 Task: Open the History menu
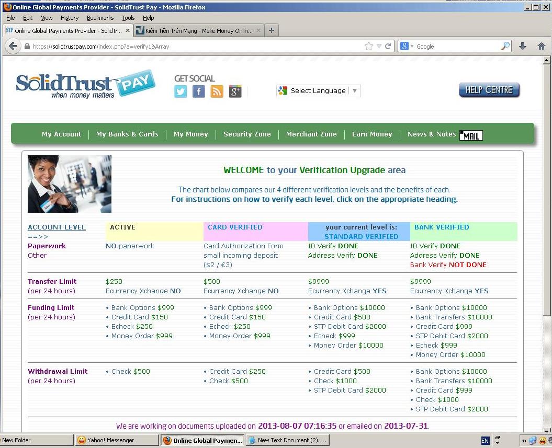tap(70, 18)
